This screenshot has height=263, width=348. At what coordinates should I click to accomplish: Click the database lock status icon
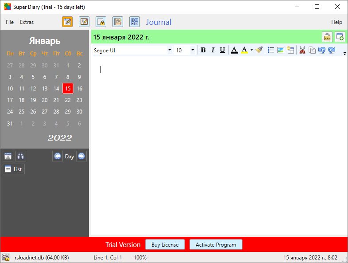[x=6, y=257]
